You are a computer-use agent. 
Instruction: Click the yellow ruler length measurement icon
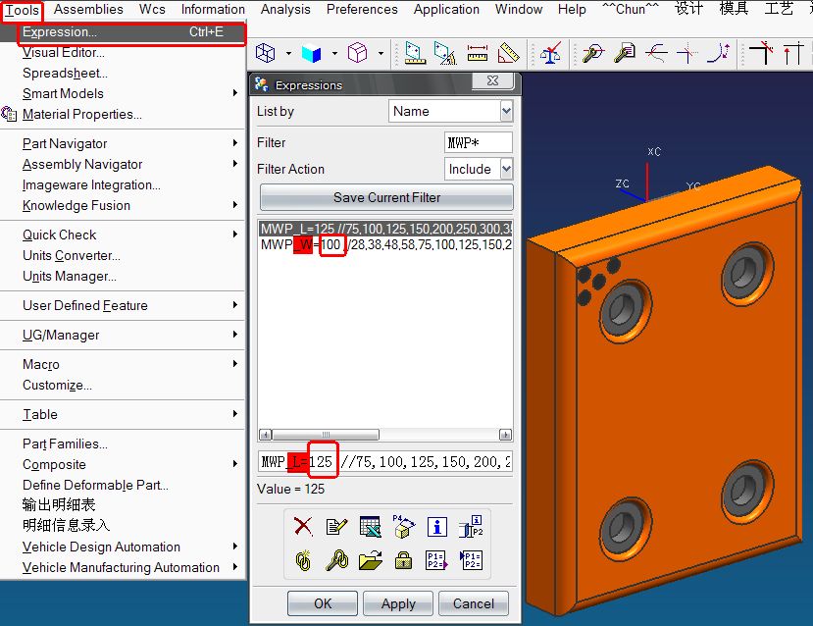click(x=478, y=53)
